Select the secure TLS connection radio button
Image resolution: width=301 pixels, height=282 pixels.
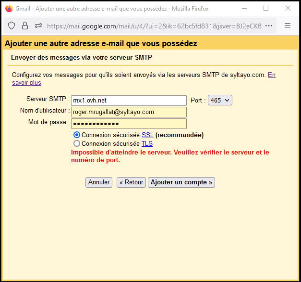point(77,143)
